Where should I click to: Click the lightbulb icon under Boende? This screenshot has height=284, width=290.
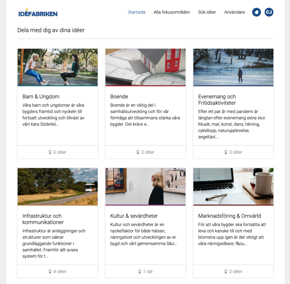[x=138, y=152]
